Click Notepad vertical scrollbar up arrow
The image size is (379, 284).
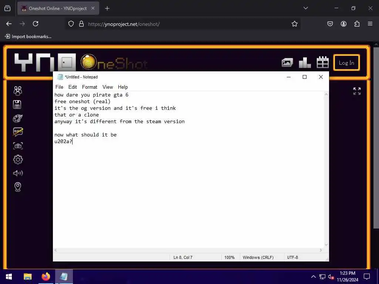coord(326,94)
